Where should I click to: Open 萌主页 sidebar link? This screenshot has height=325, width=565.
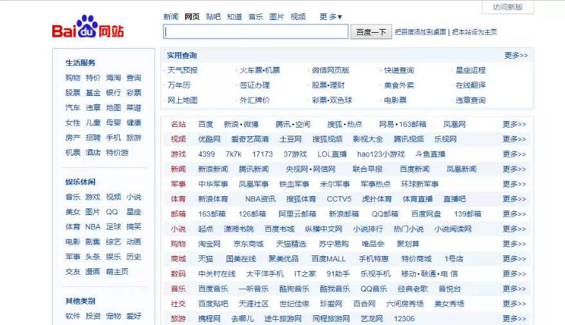(x=117, y=272)
